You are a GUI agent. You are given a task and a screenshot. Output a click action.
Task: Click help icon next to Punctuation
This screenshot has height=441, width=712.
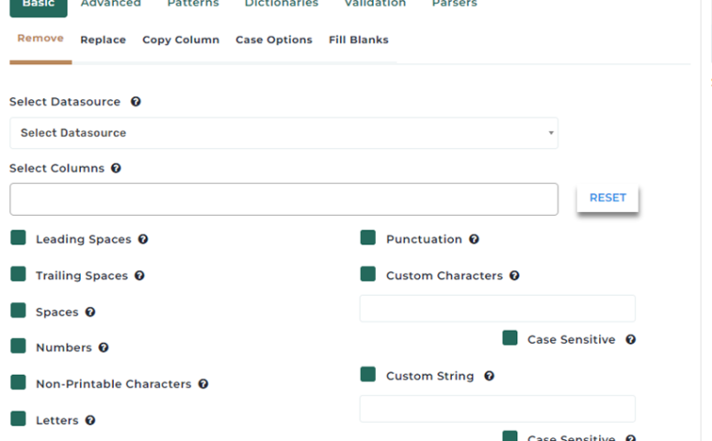coord(474,240)
